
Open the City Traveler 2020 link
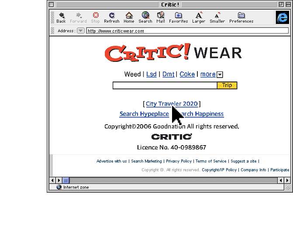(x=172, y=104)
